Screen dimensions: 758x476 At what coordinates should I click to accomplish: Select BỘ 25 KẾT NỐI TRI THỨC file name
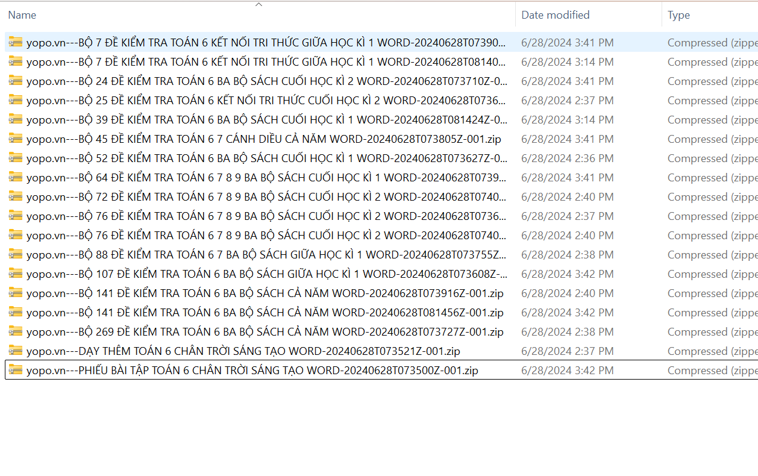point(265,101)
